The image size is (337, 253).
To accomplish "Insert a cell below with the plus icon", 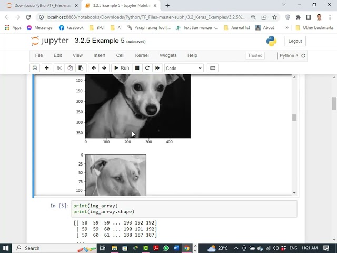I will point(47,68).
